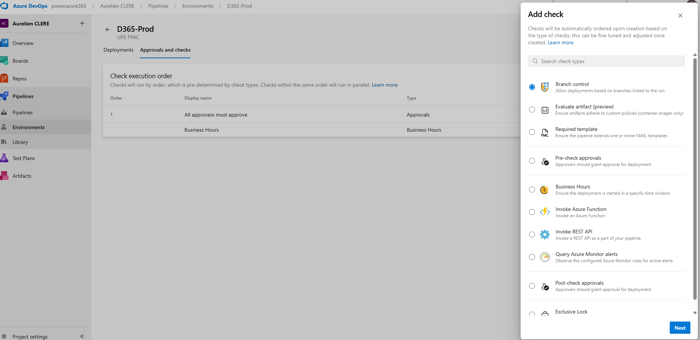Open the Business Hours check row
700x340 pixels.
point(312,130)
